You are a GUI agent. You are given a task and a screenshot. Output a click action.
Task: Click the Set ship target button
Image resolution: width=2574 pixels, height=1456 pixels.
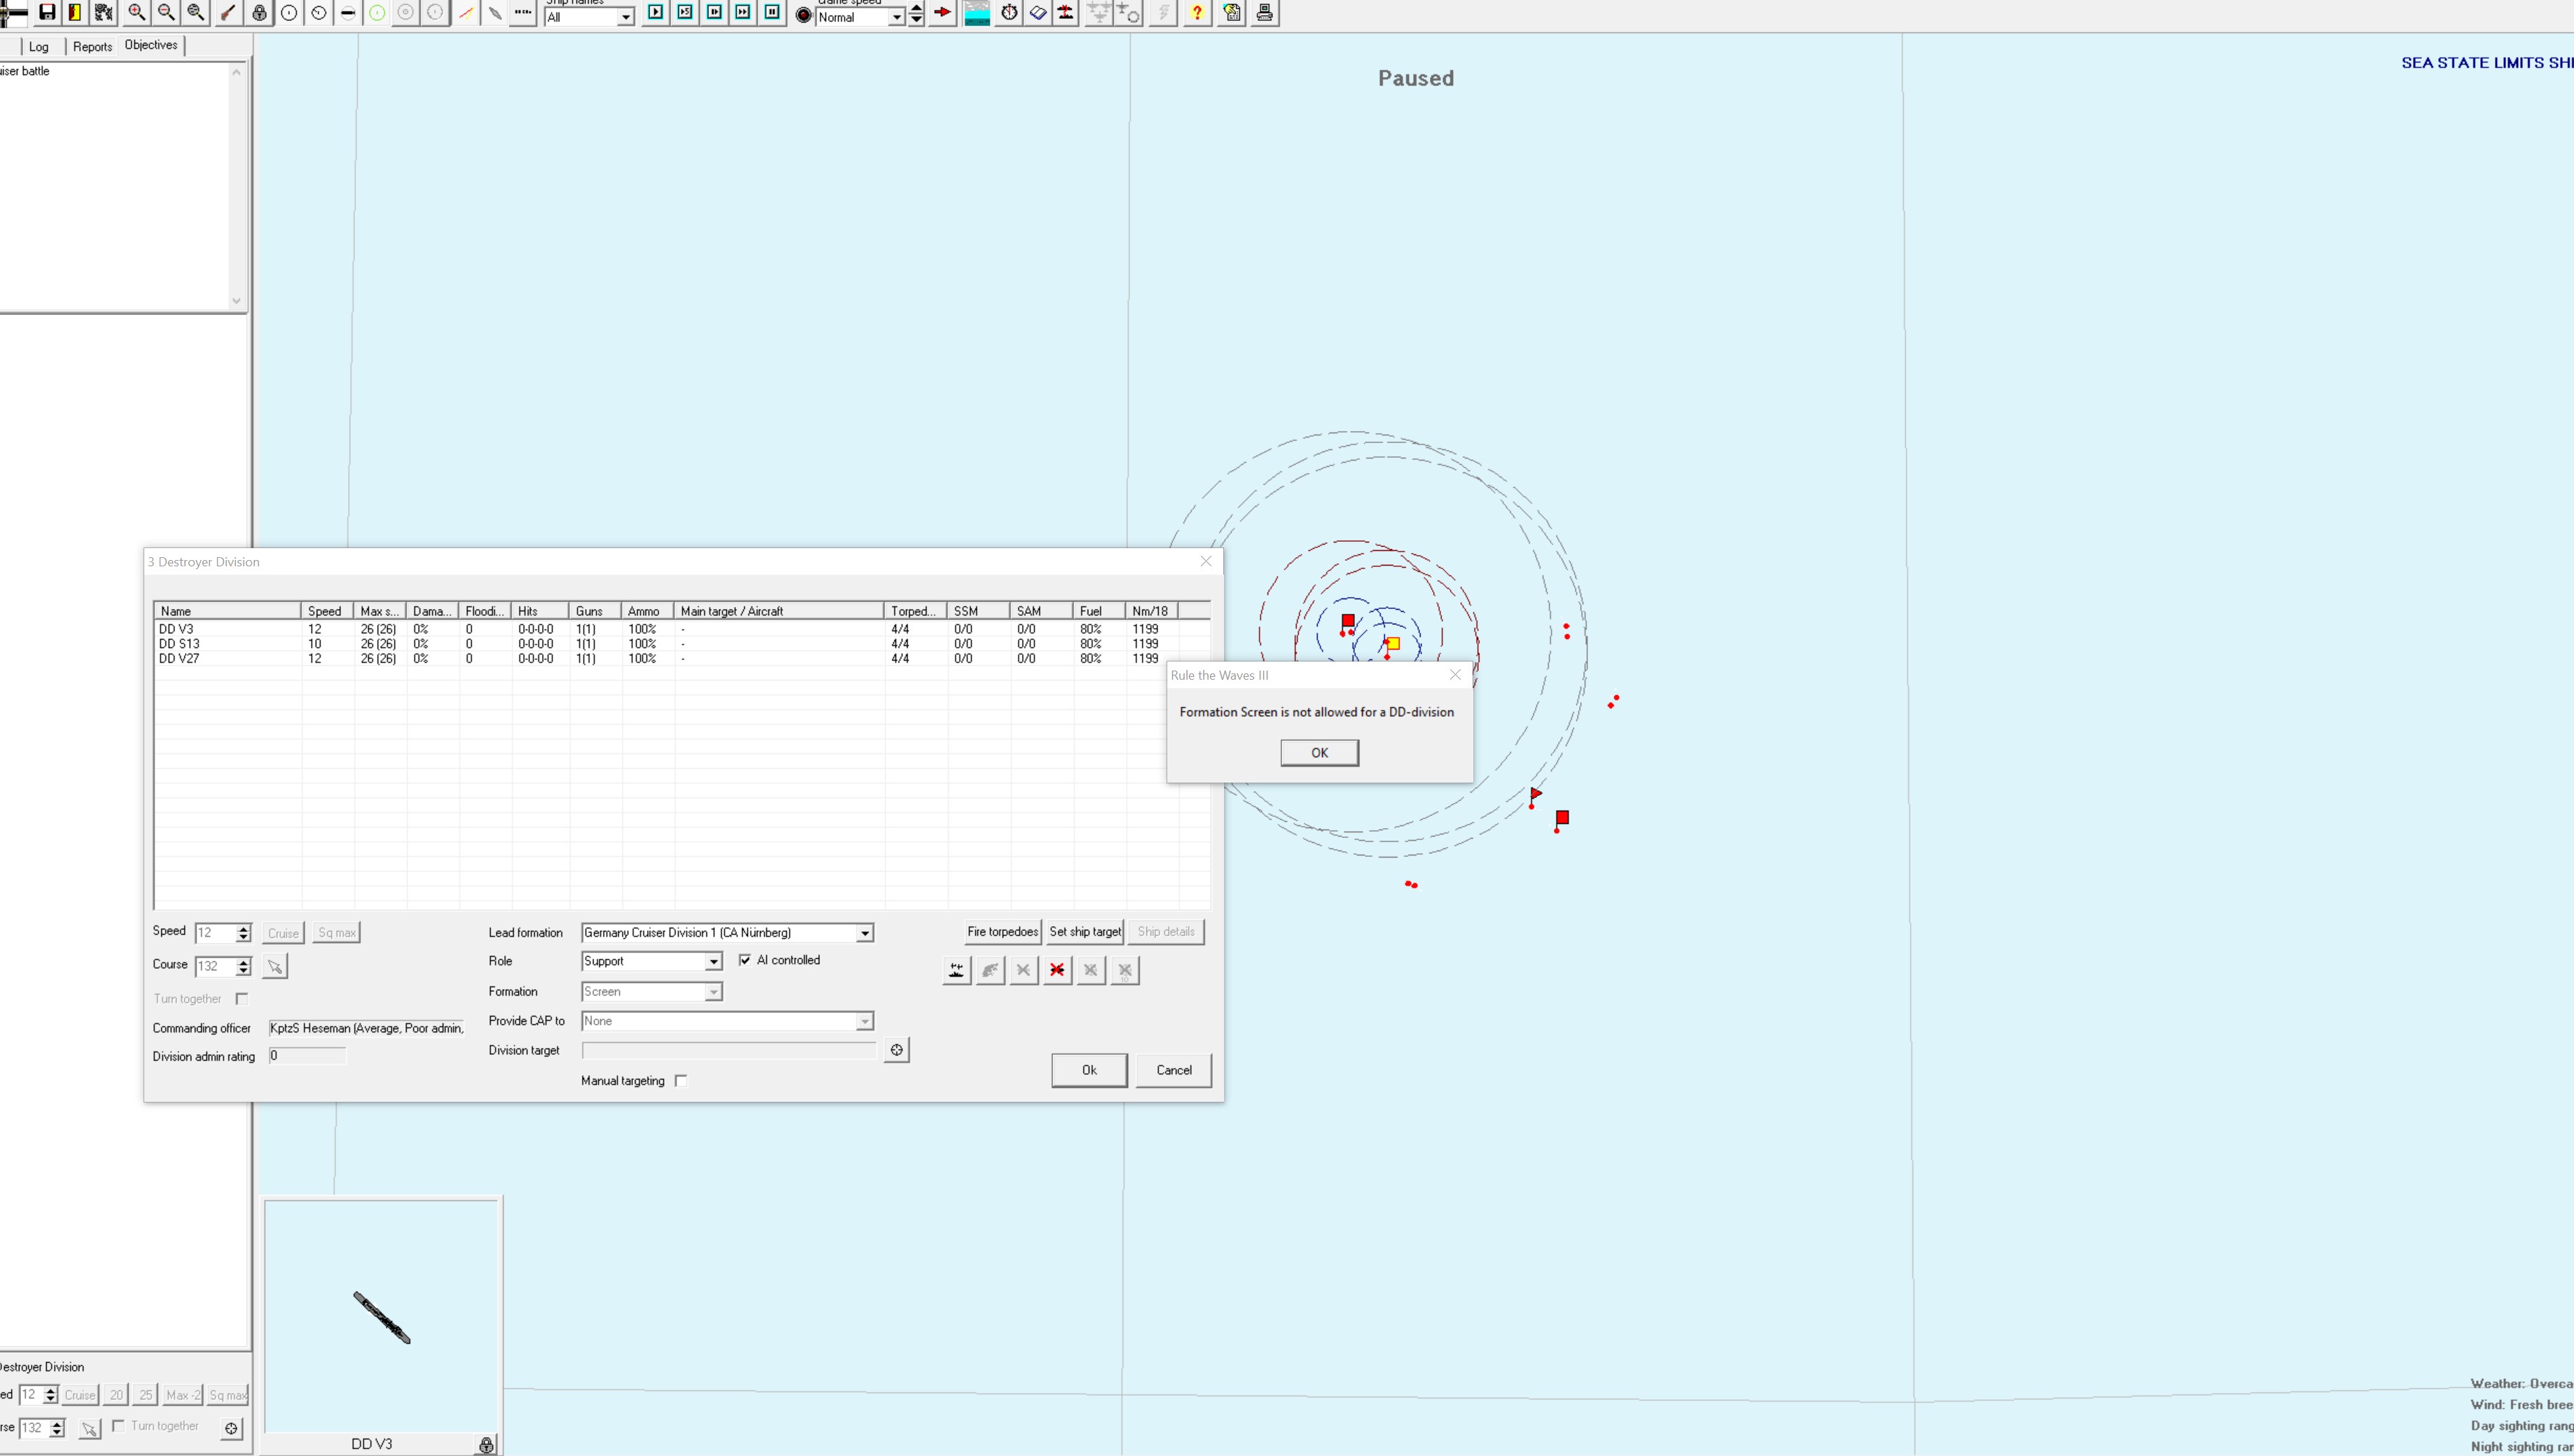click(x=1084, y=932)
